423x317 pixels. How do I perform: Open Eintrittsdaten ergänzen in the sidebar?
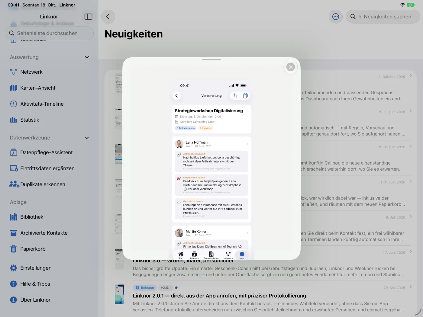[49, 168]
